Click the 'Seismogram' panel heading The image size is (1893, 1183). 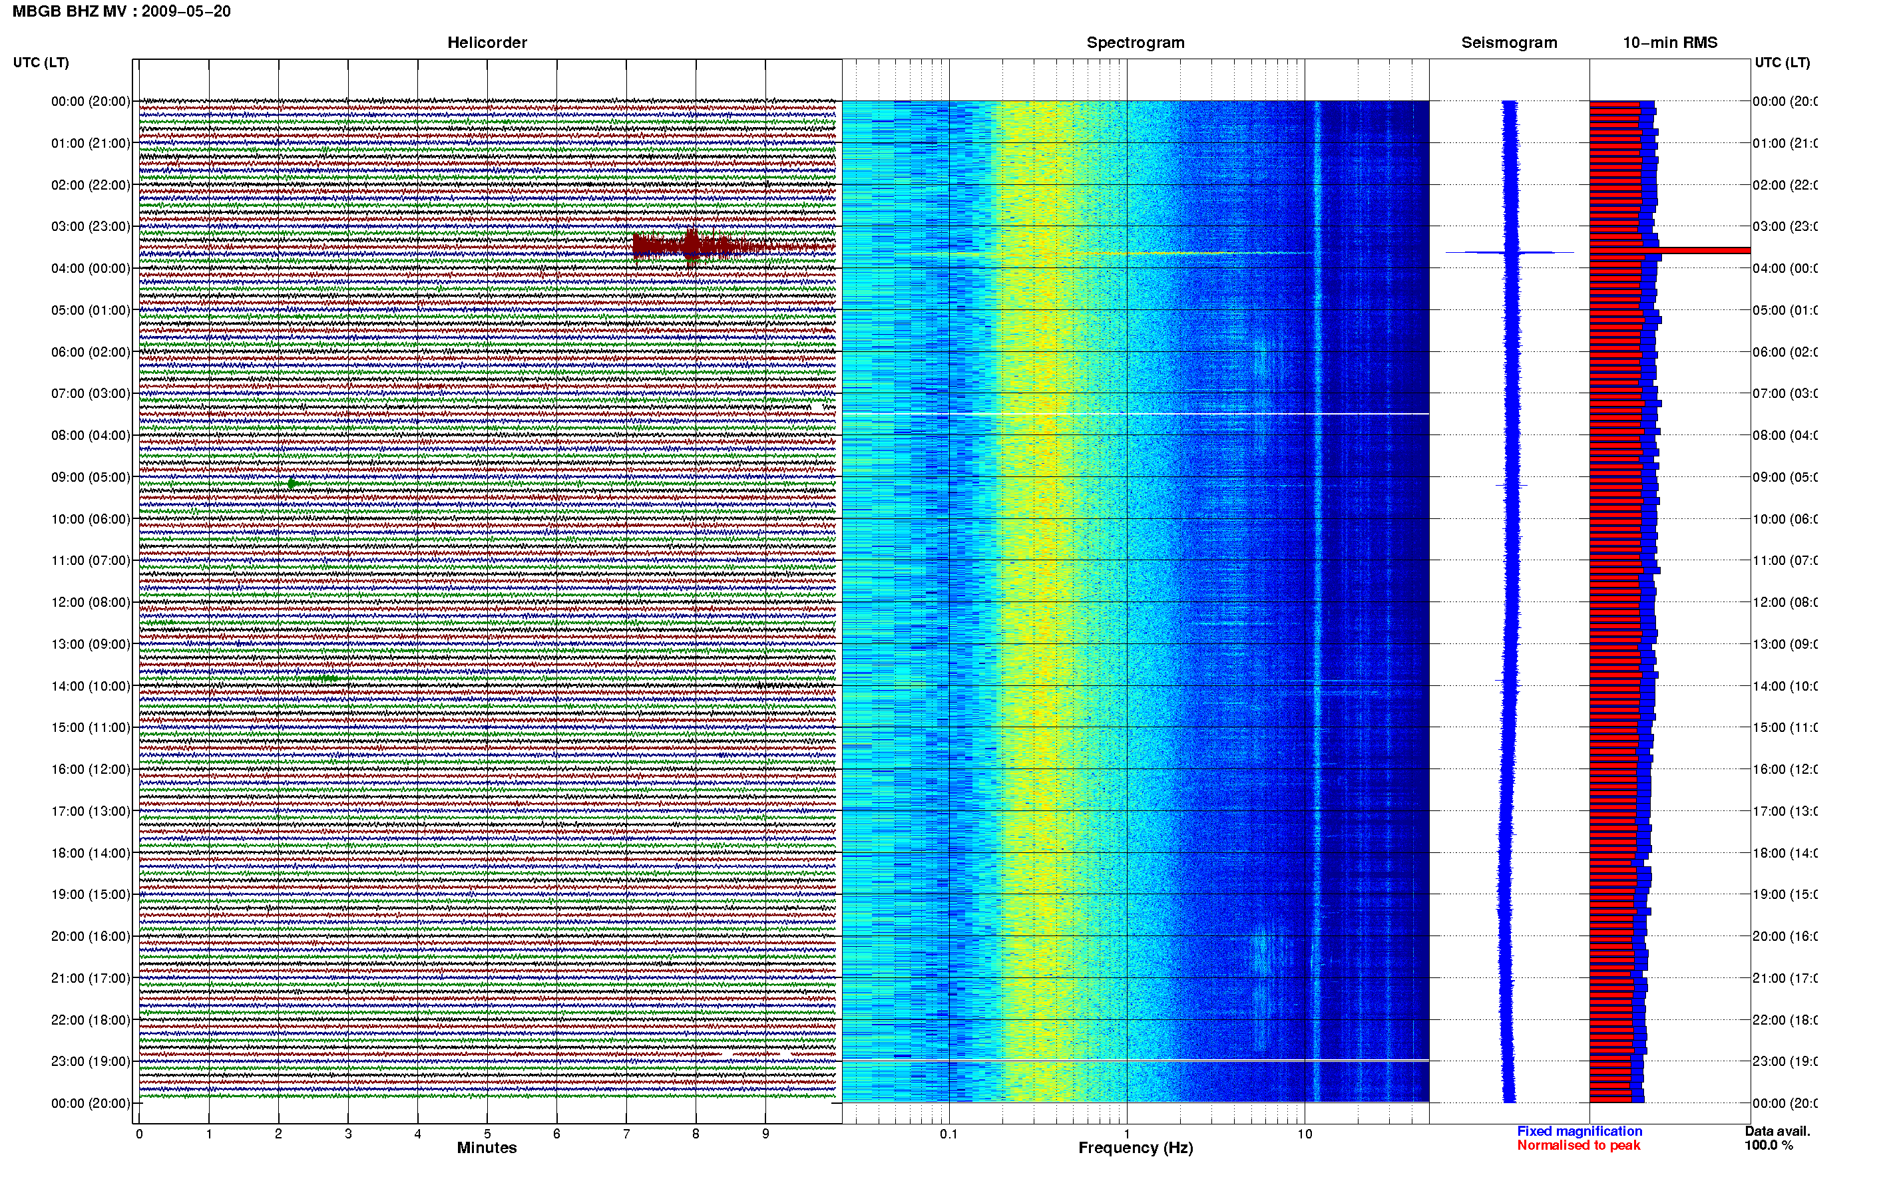coord(1509,43)
